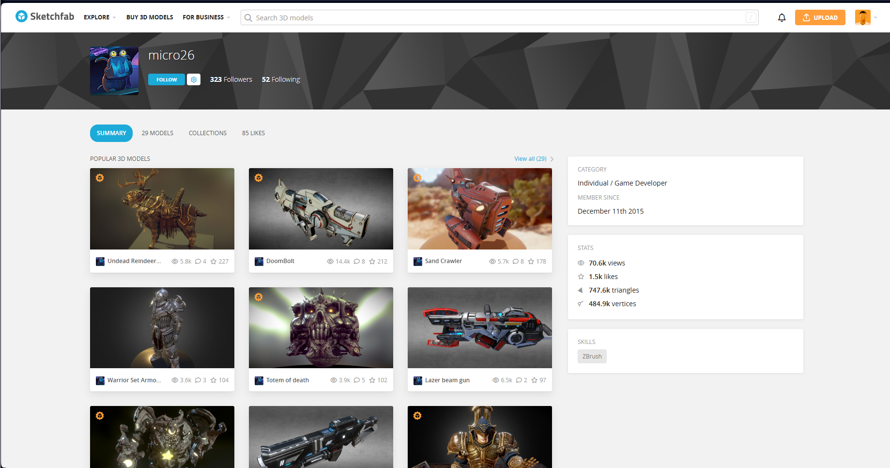Click the likes star on DoomBolt

[372, 262]
